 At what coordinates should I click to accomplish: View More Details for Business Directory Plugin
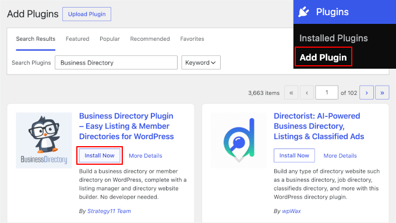(x=146, y=156)
